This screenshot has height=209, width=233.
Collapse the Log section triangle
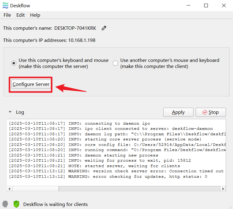point(10,112)
